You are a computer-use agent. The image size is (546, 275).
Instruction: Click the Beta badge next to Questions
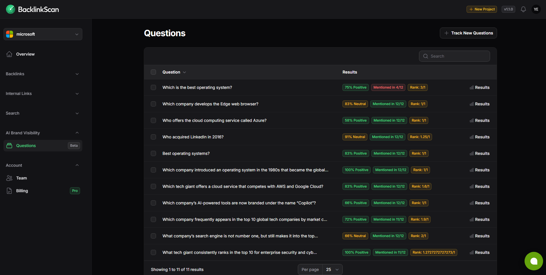tap(74, 146)
